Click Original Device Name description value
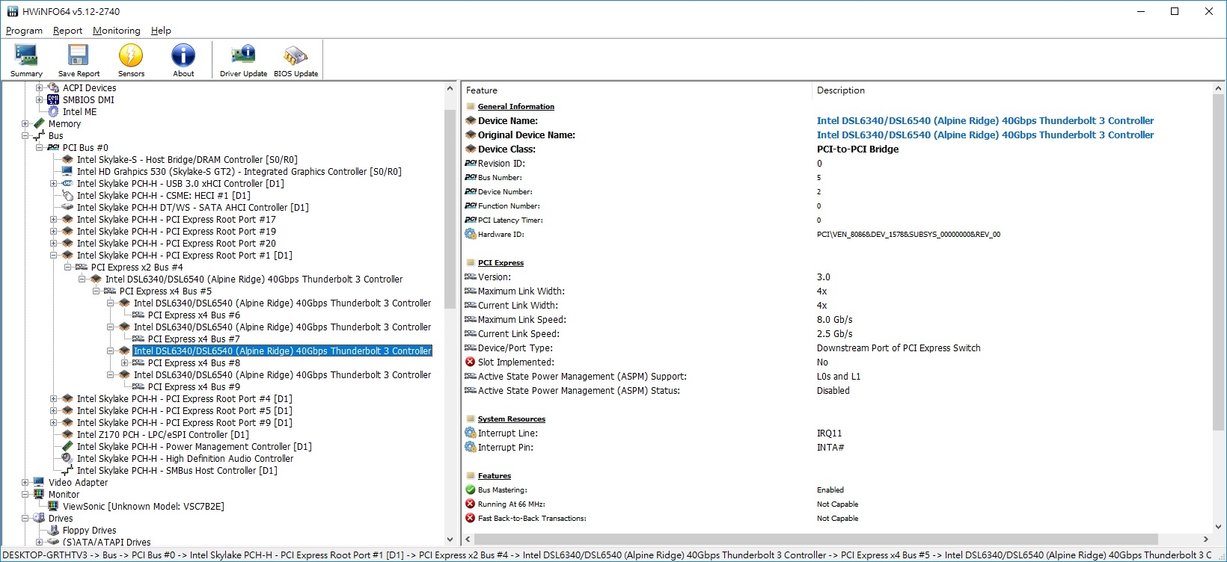This screenshot has width=1227, height=562. click(985, 135)
